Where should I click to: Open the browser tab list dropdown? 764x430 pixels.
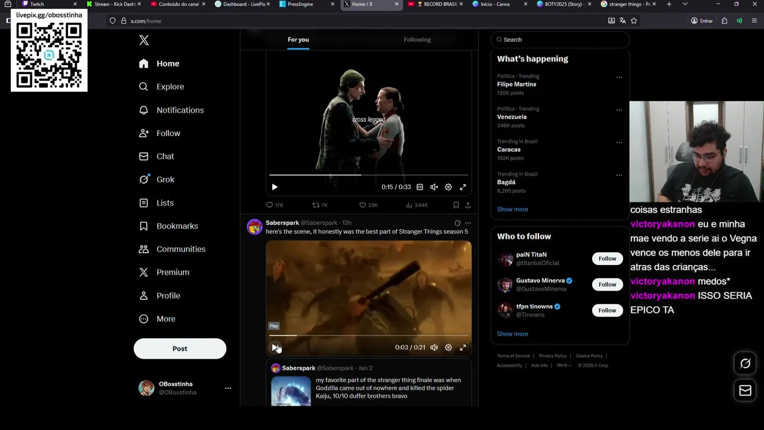pos(685,4)
